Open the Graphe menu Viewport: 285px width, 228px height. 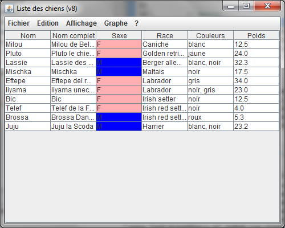point(116,23)
